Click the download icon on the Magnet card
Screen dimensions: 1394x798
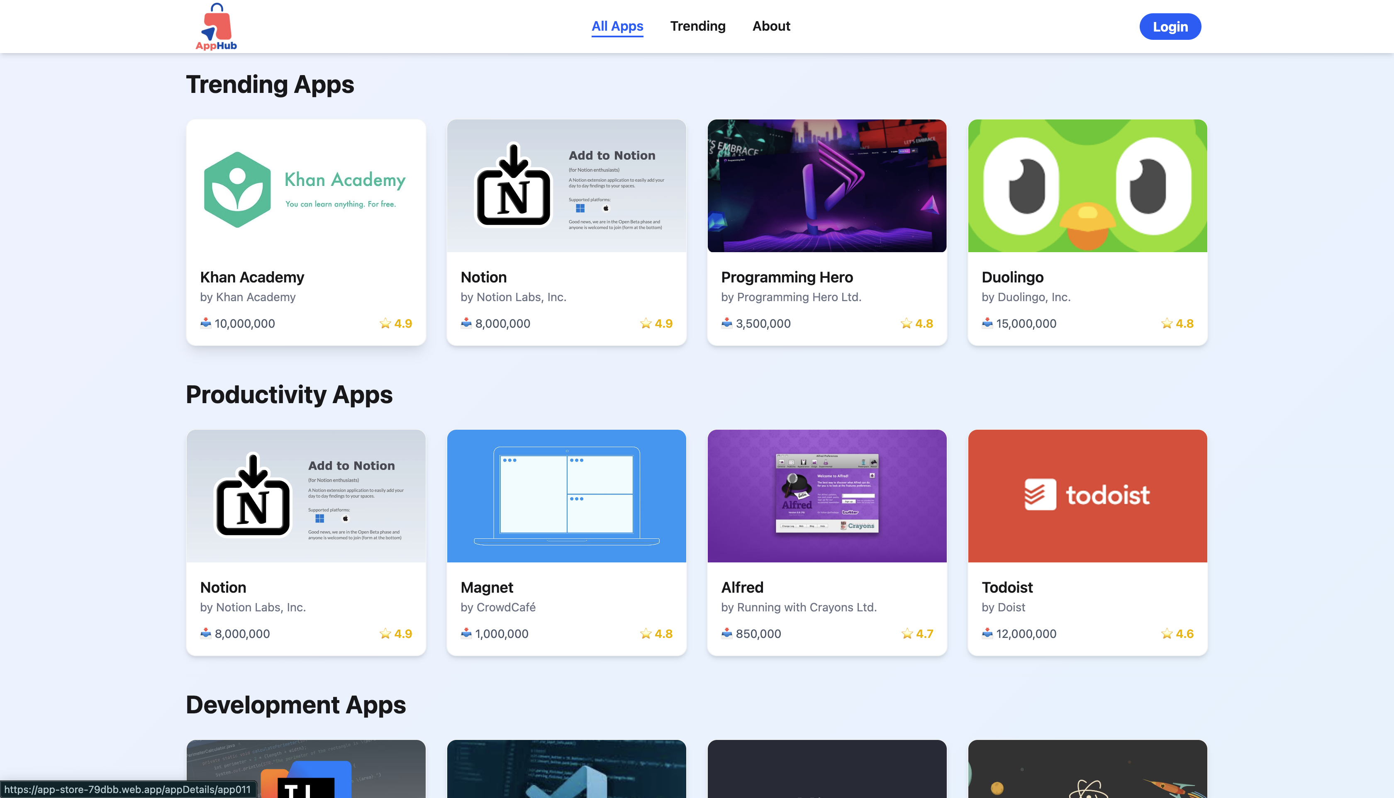tap(466, 634)
